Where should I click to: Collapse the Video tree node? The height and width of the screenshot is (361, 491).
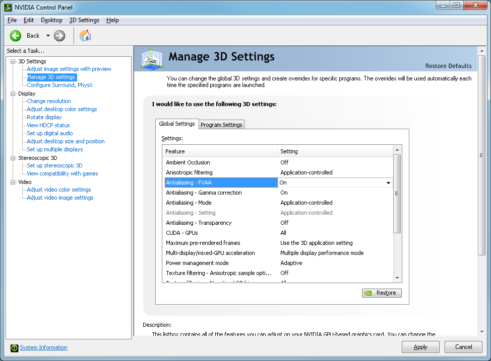click(x=13, y=182)
